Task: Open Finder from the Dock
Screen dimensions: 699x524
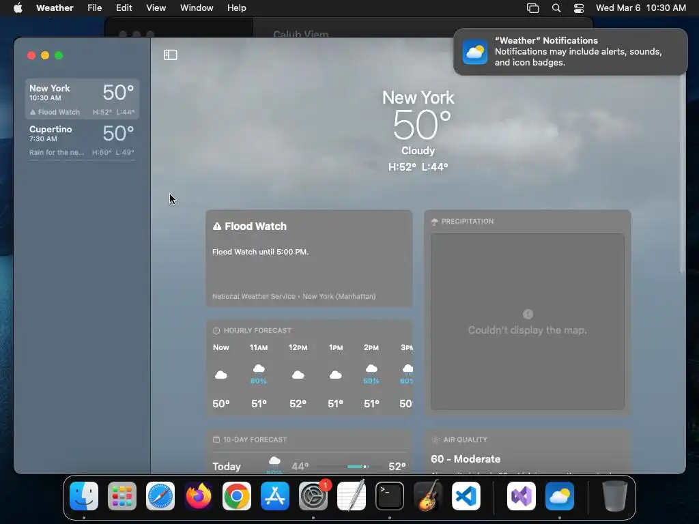Action: (x=84, y=496)
